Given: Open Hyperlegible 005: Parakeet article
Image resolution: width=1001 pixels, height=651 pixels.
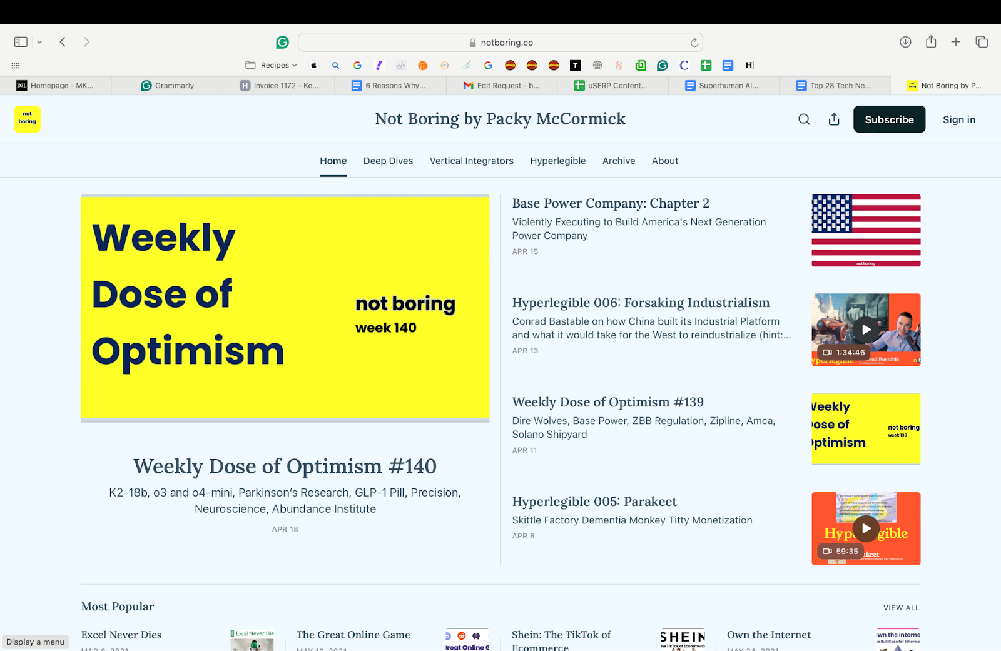Looking at the screenshot, I should (594, 502).
